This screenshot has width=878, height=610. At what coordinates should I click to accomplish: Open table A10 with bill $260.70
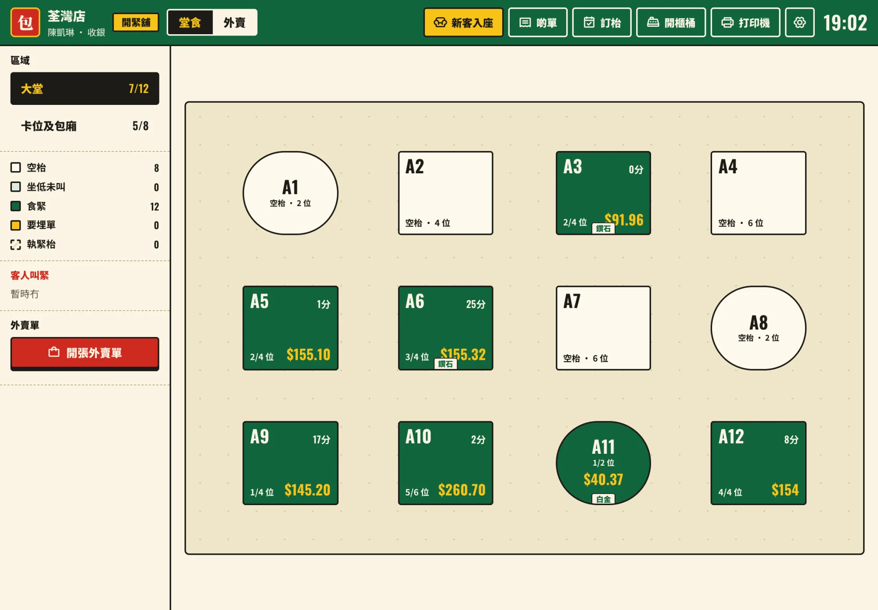tap(445, 463)
